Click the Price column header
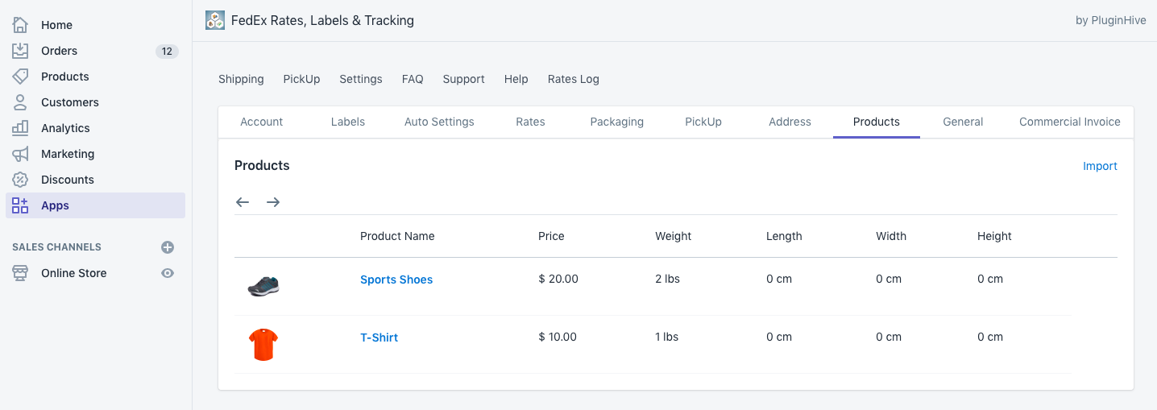Viewport: 1157px width, 410px height. (x=551, y=236)
